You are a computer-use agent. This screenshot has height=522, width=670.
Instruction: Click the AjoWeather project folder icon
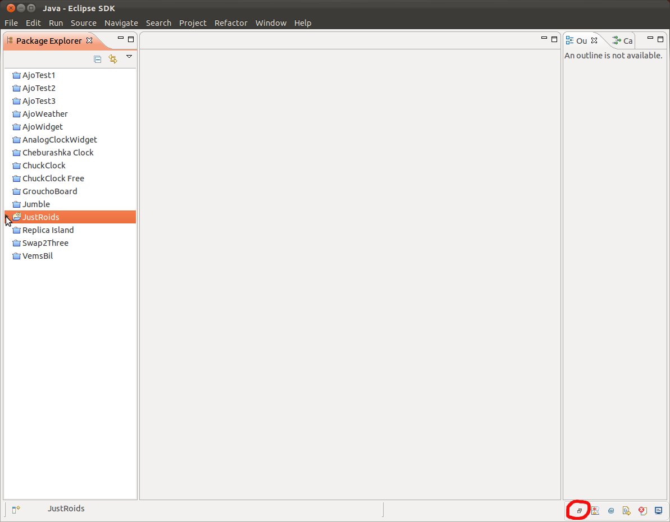click(17, 114)
